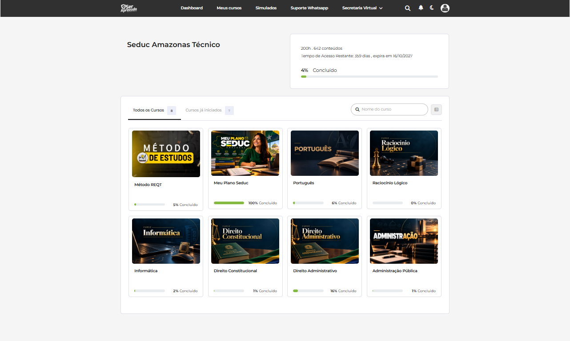Click the Ser Aprovado logo
Screen dimensions: 570x341
pos(128,8)
